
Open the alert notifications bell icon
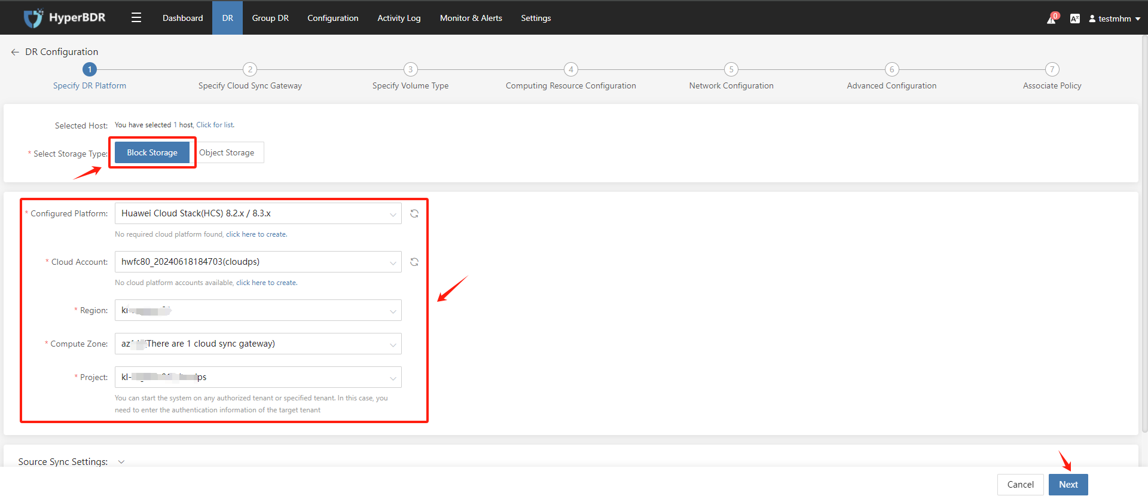[x=1052, y=19]
